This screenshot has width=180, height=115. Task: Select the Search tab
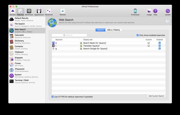point(100,30)
